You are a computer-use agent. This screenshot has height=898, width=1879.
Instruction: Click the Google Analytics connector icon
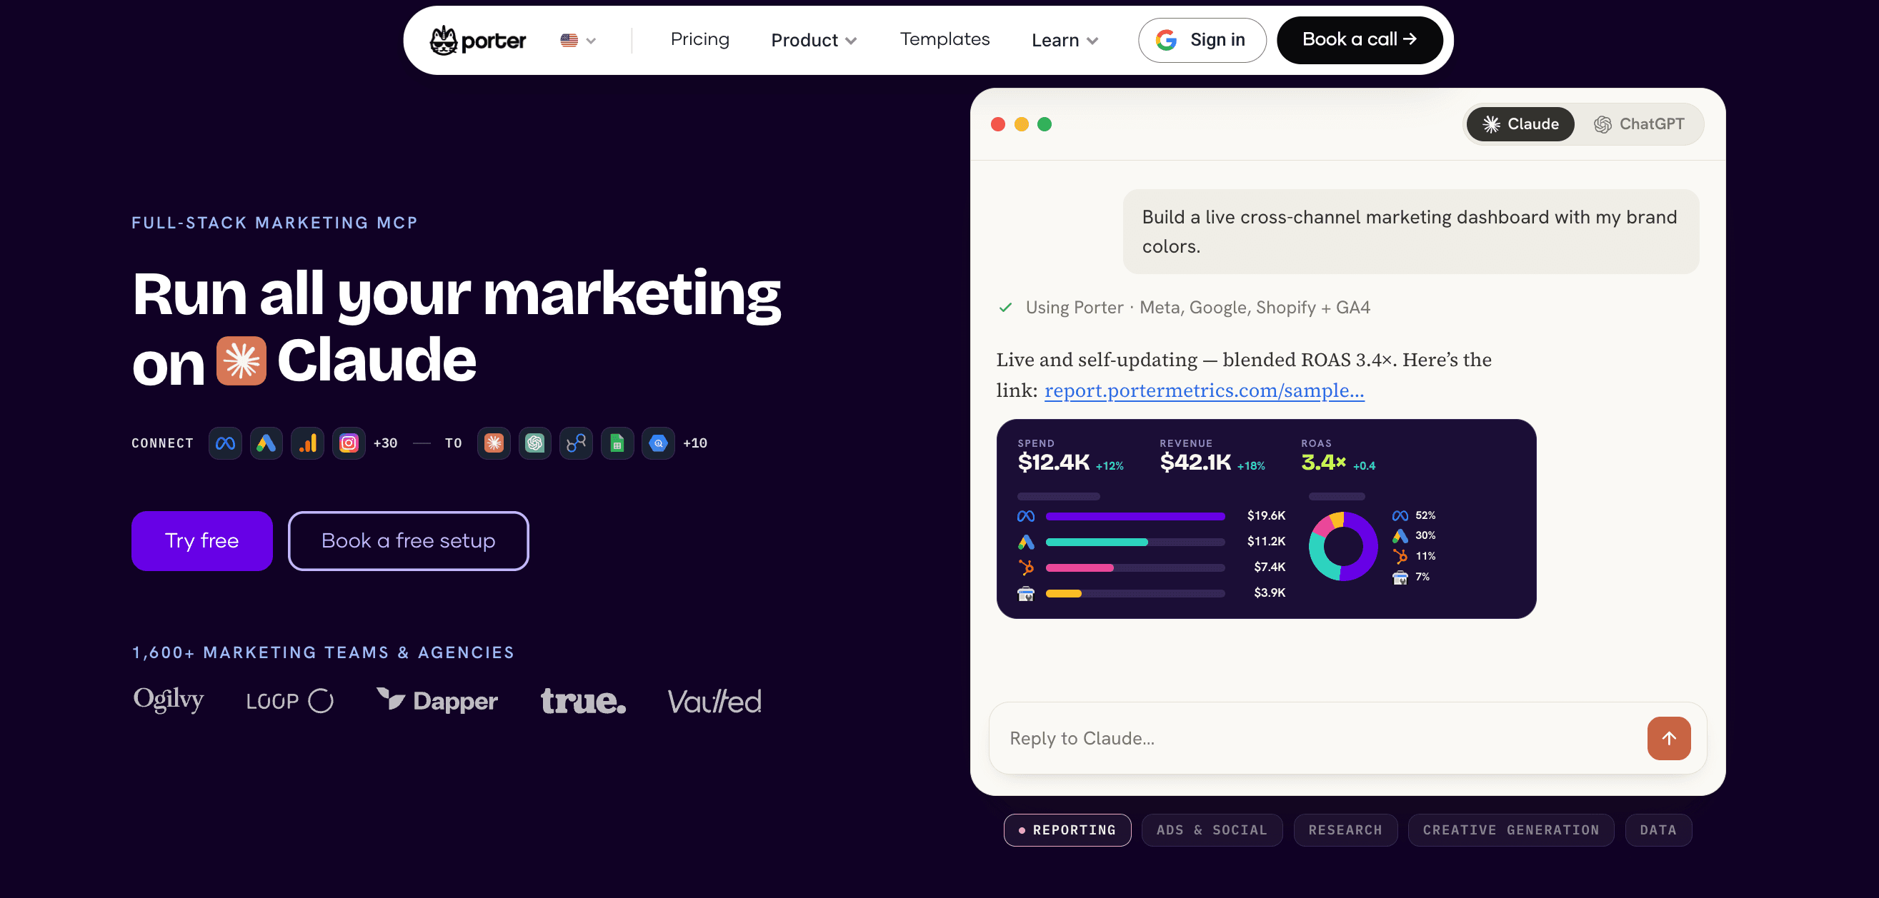(308, 443)
